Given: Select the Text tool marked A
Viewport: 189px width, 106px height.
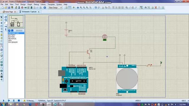Looking at the screenshot, I should (1, 74).
